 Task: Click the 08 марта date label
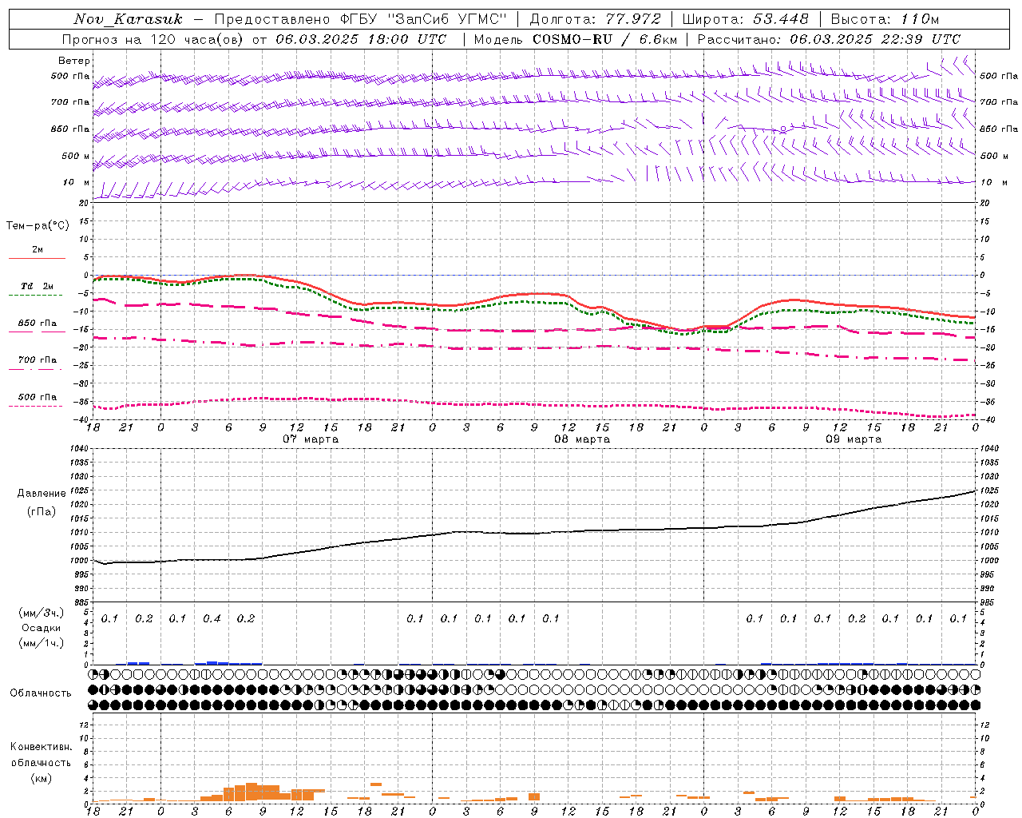pos(582,439)
